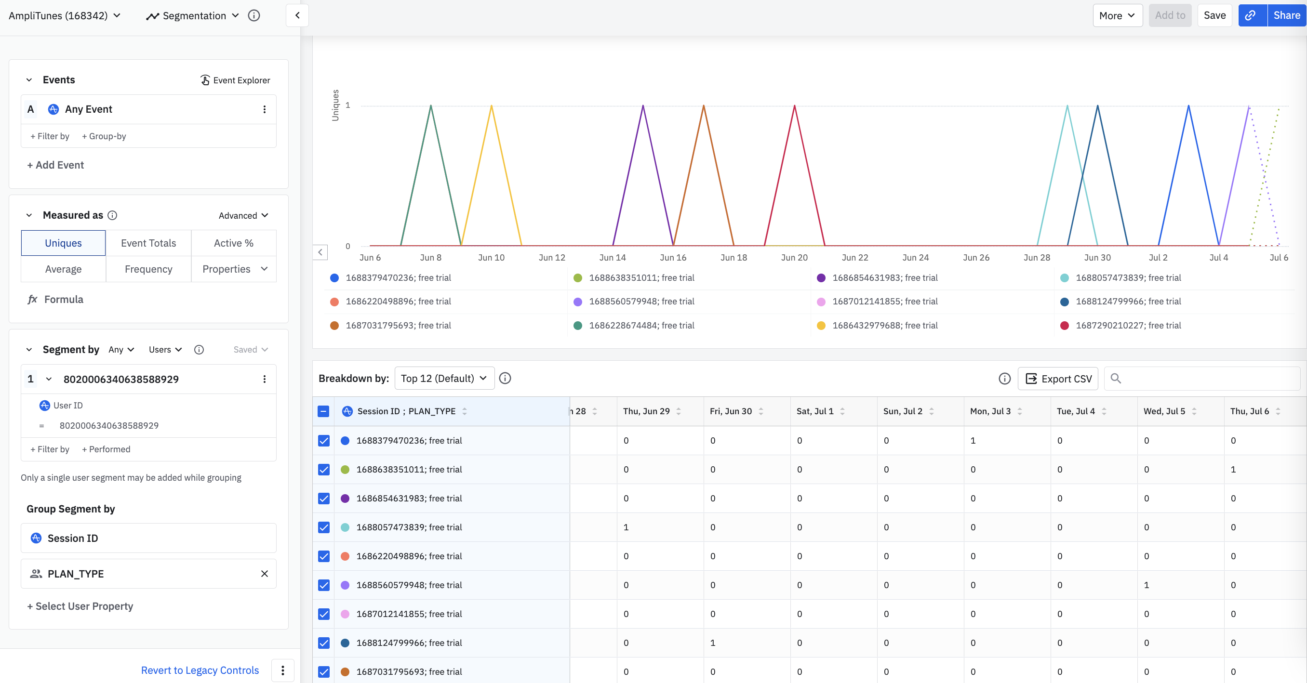Click the Save button
This screenshot has width=1307, height=683.
[x=1214, y=15]
